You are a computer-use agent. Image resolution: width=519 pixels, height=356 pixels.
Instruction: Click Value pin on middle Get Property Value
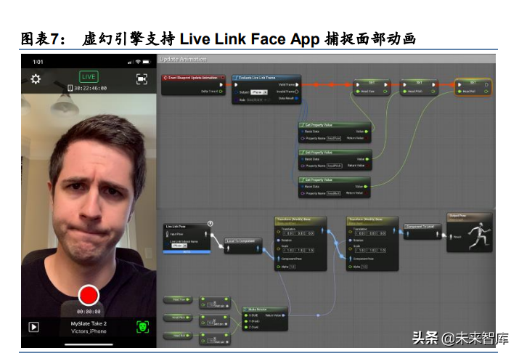367,159
